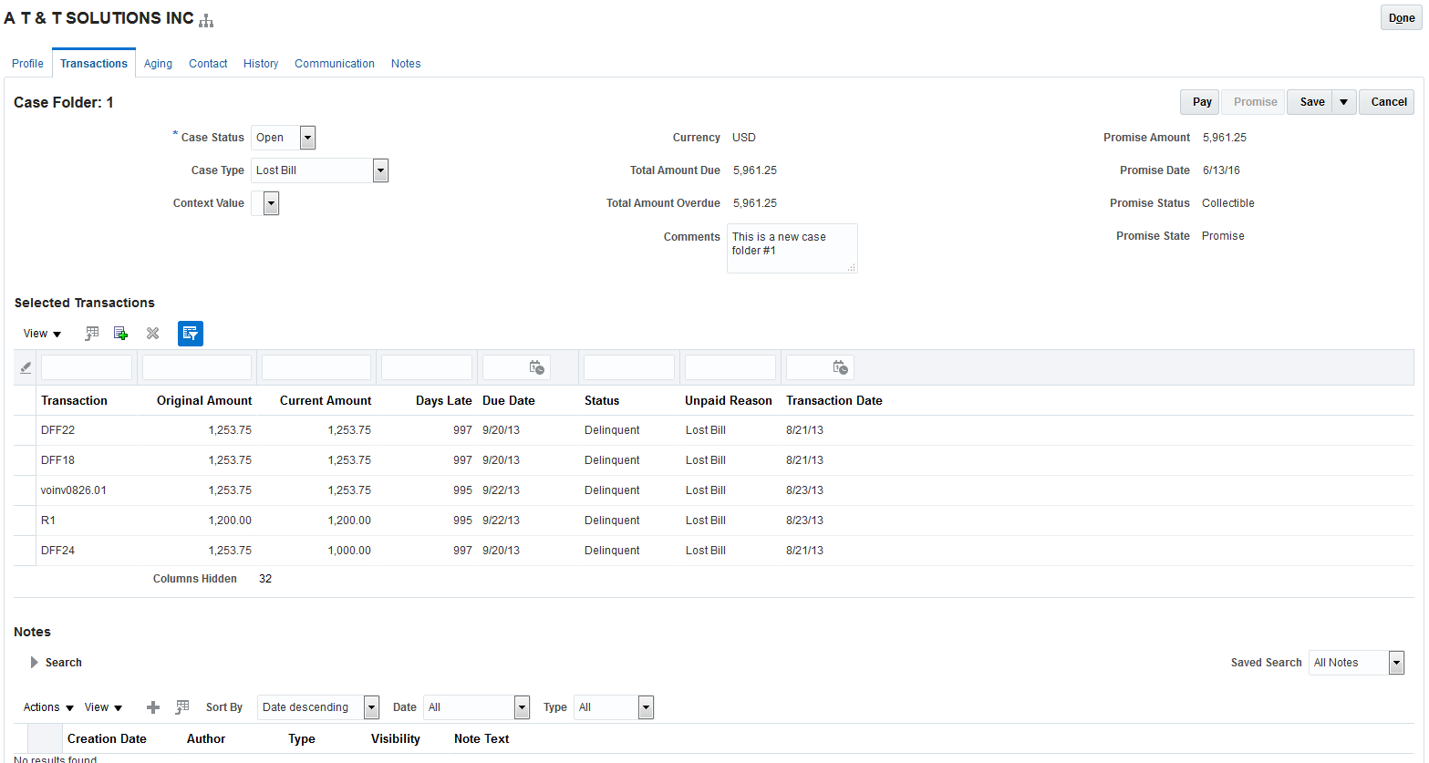Open the Notes tab
Viewport: 1429px width, 763px height.
pyautogui.click(x=406, y=64)
